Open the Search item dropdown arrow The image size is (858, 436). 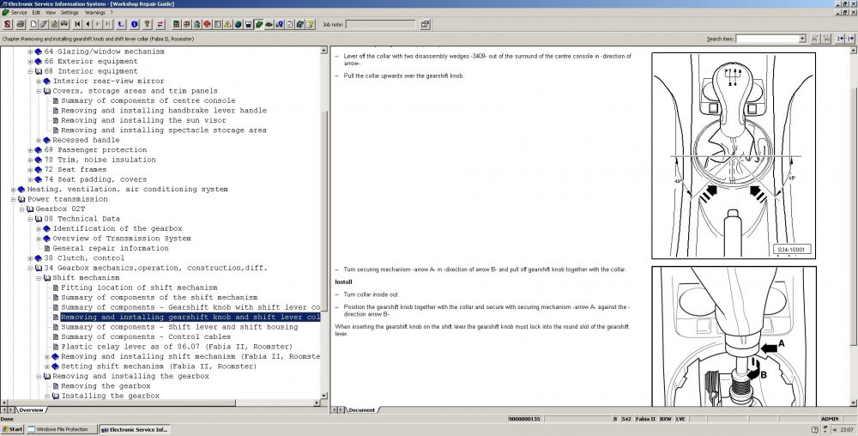pyautogui.click(x=802, y=39)
